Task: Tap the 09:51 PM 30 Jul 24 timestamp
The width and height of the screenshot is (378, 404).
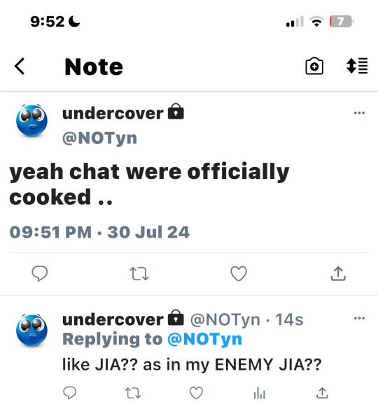Action: click(x=99, y=232)
